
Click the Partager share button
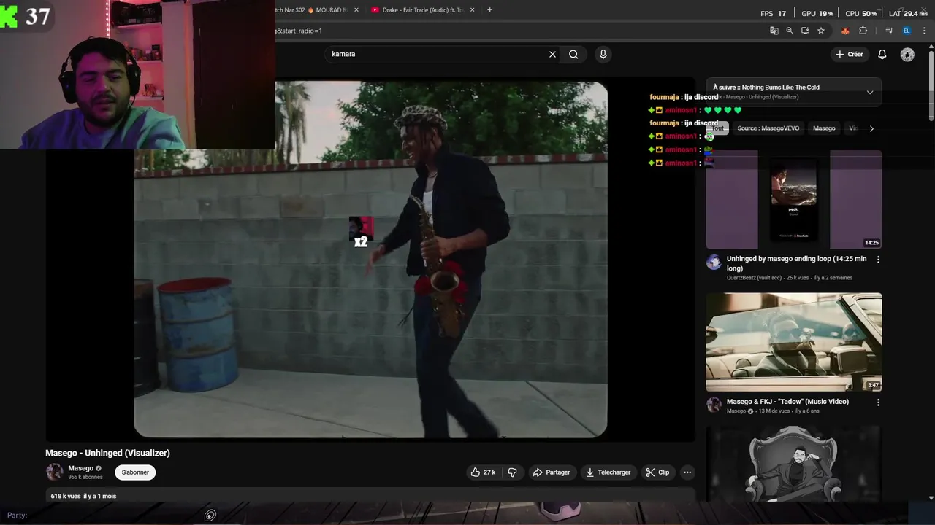[x=552, y=472]
